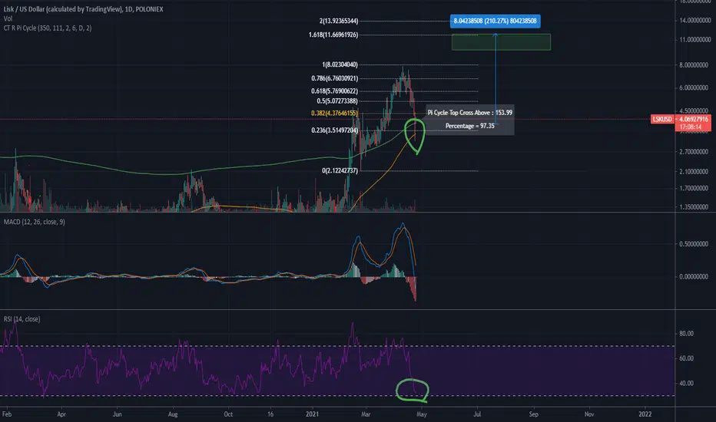
Task: Click the Nov date on time axis
Action: point(589,414)
